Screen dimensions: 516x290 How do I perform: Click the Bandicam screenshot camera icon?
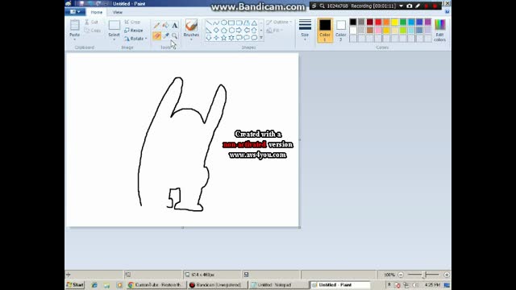[x=410, y=6]
